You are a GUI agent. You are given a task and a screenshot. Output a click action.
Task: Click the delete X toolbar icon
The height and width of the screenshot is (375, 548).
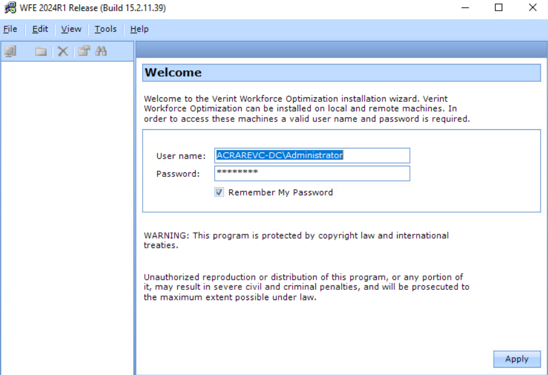[63, 51]
